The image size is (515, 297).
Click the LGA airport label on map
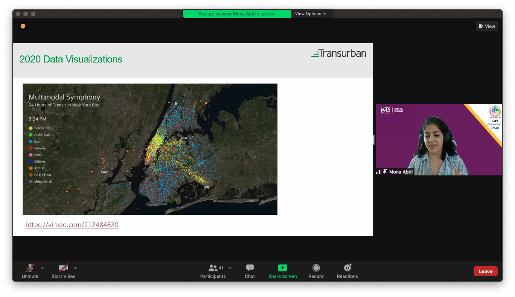click(x=184, y=138)
